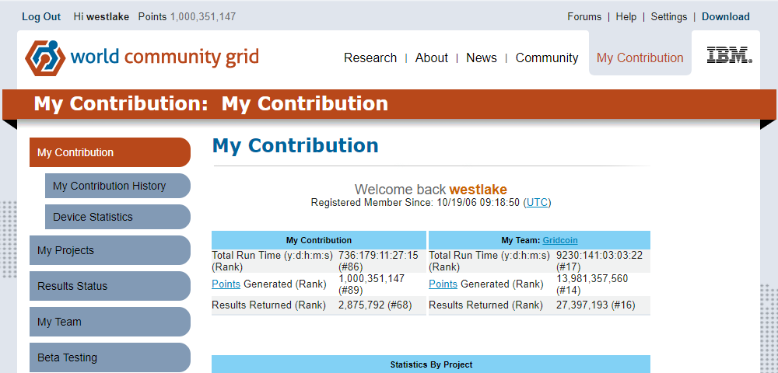The image size is (778, 373).
Task: Log out of the account
Action: [x=41, y=17]
